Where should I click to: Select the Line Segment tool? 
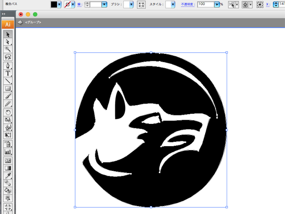coord(8,81)
